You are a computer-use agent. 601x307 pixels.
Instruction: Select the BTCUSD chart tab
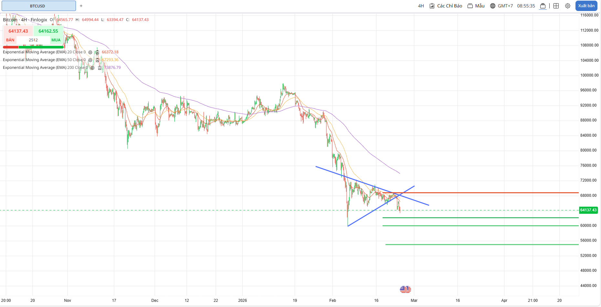(x=38, y=6)
